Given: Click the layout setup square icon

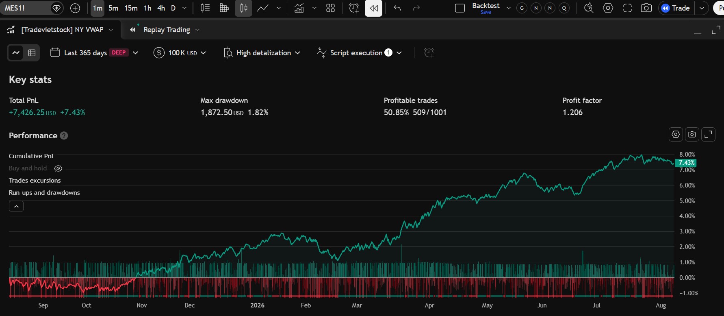Looking at the screenshot, I should point(460,8).
